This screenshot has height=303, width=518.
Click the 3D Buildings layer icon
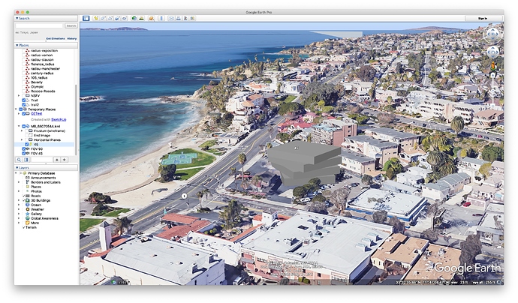(28, 200)
